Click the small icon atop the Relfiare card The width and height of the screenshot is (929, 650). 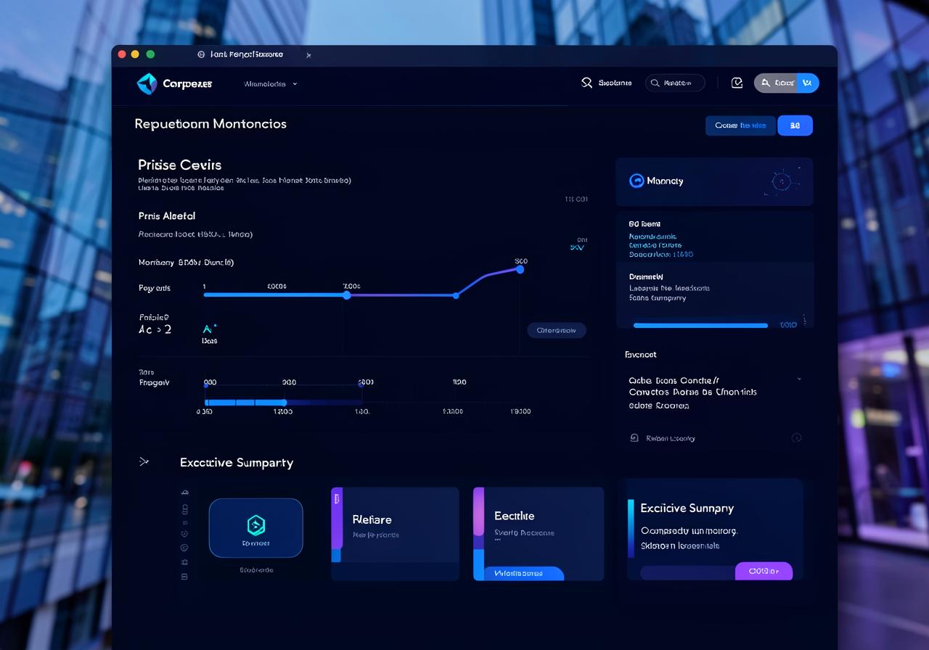[336, 498]
